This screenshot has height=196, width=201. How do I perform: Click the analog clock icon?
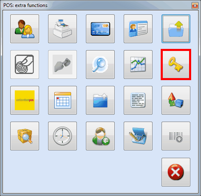click(62, 136)
